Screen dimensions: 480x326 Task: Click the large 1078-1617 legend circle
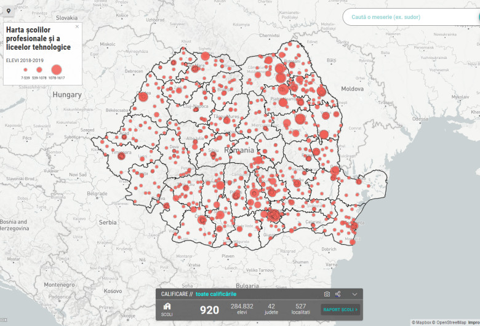pyautogui.click(x=57, y=70)
